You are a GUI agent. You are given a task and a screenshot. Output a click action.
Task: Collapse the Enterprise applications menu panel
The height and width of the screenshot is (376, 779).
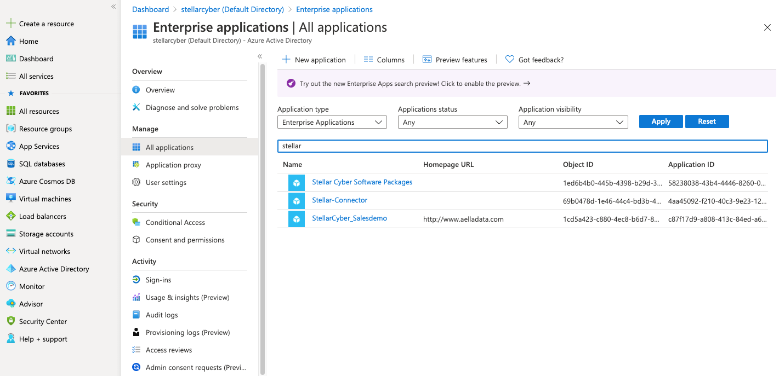[260, 56]
